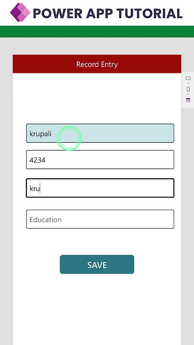Click into the field showing 4234
This screenshot has height=345, width=194.
coord(100,160)
